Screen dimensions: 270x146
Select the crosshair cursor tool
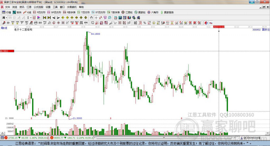pyautogui.click(x=96, y=18)
